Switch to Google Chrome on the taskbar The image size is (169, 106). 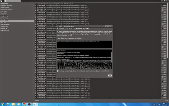coord(24,104)
